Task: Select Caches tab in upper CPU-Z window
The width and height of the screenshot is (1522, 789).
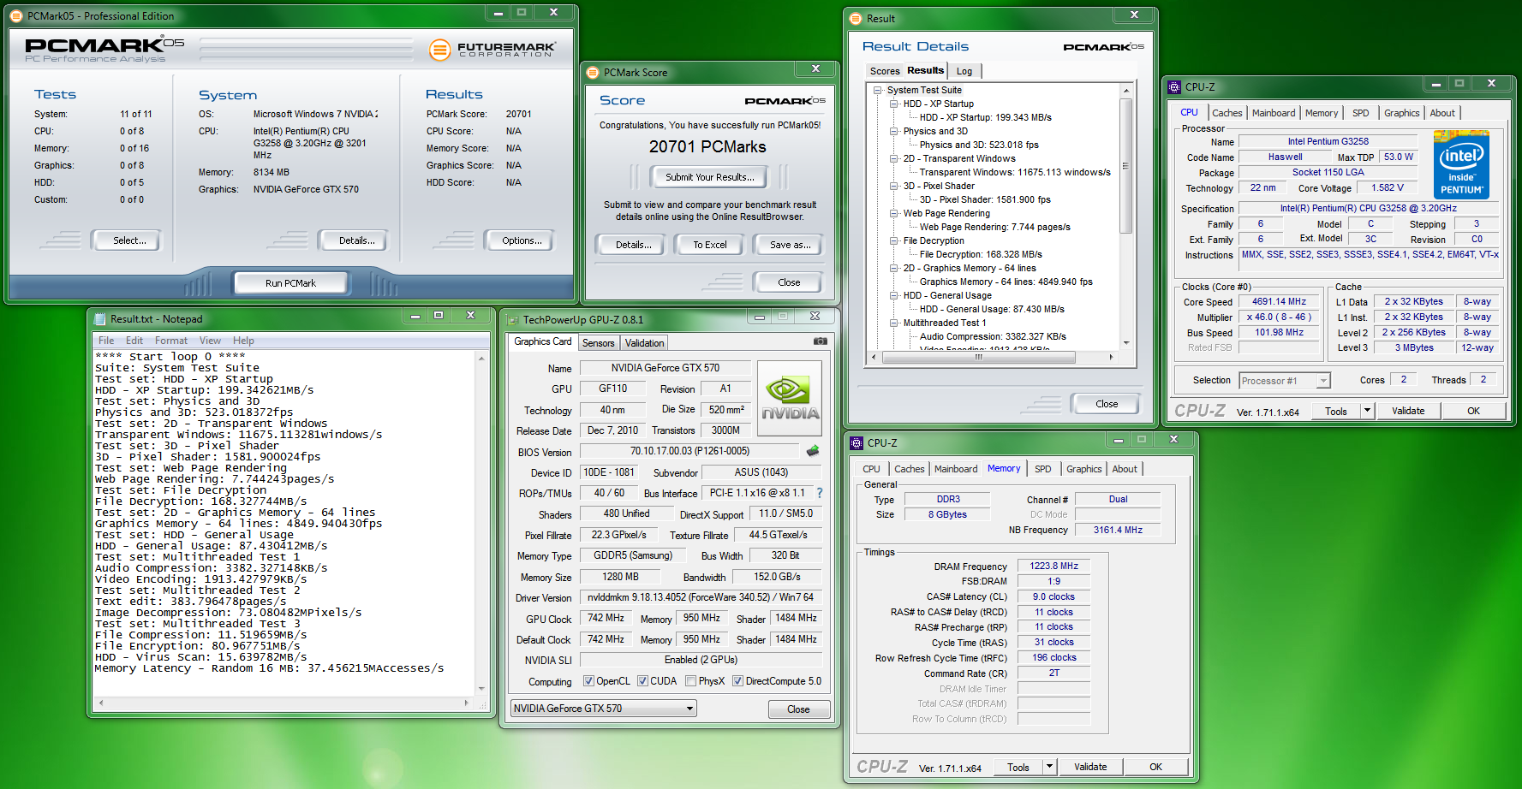Action: click(x=1227, y=113)
